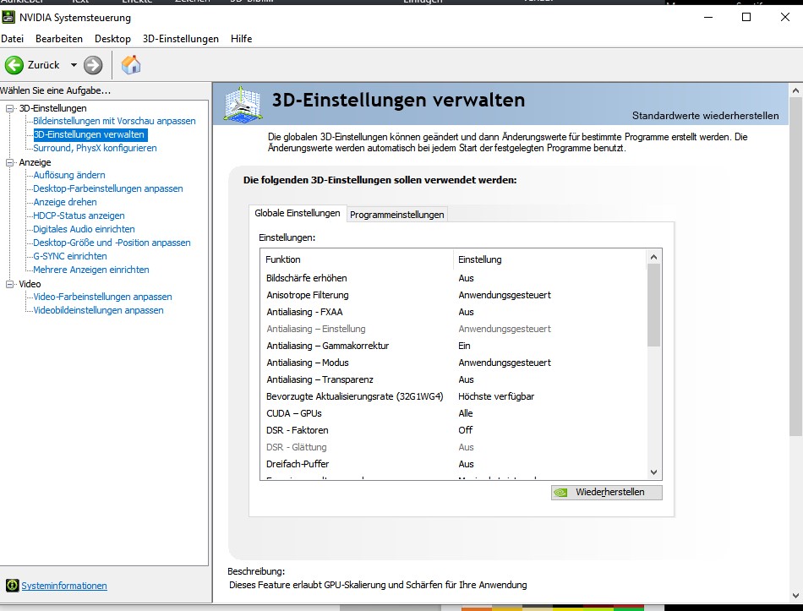Open Mehrere Anzeigen einrichten
Screen dimensions: 803x611
(91, 270)
